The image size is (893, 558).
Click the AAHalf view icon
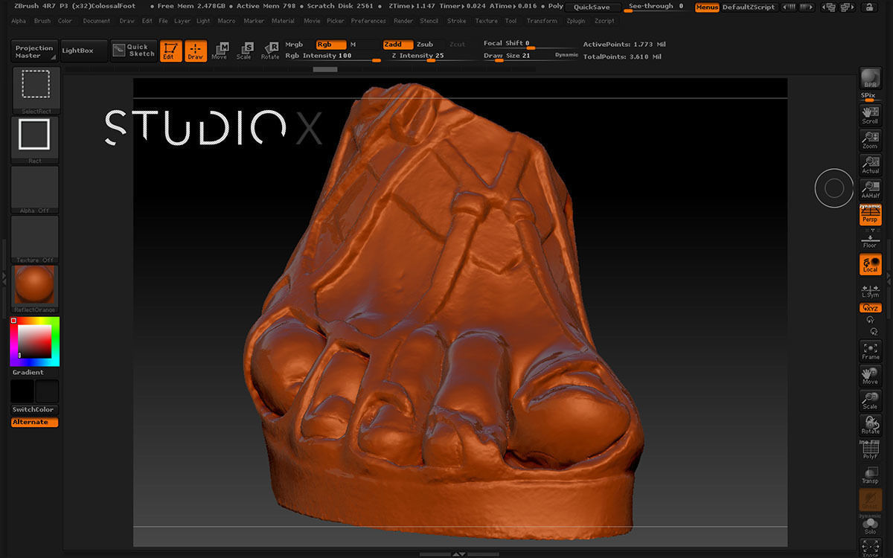click(870, 190)
